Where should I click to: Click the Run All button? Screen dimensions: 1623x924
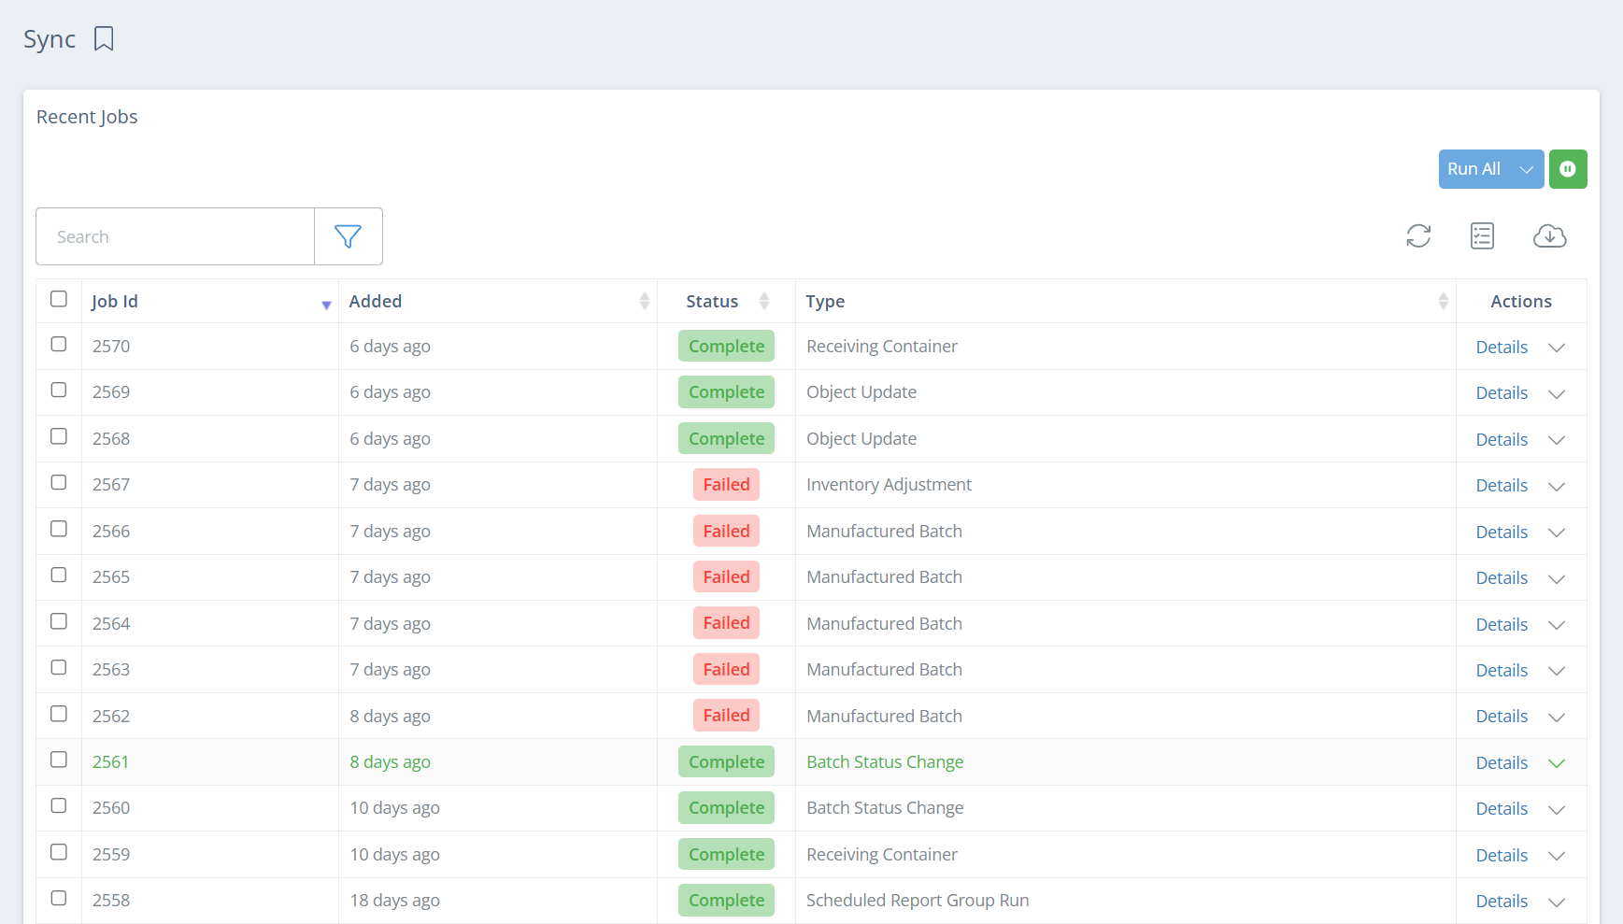1474,169
